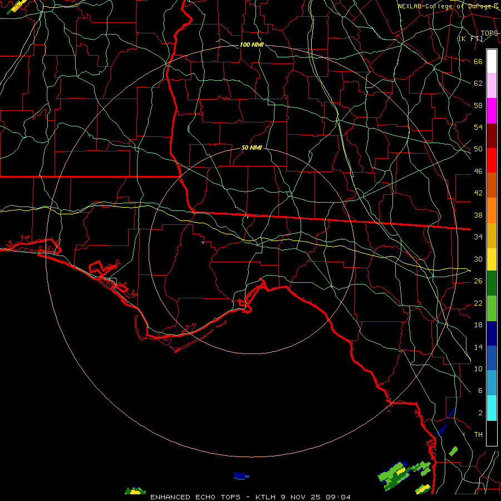This screenshot has height=501, width=501.
Task: Click the NEXLAB-College of DuPage credit text
Action: click(448, 6)
